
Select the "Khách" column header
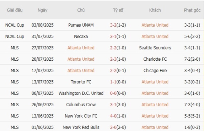pyautogui.click(x=155, y=10)
